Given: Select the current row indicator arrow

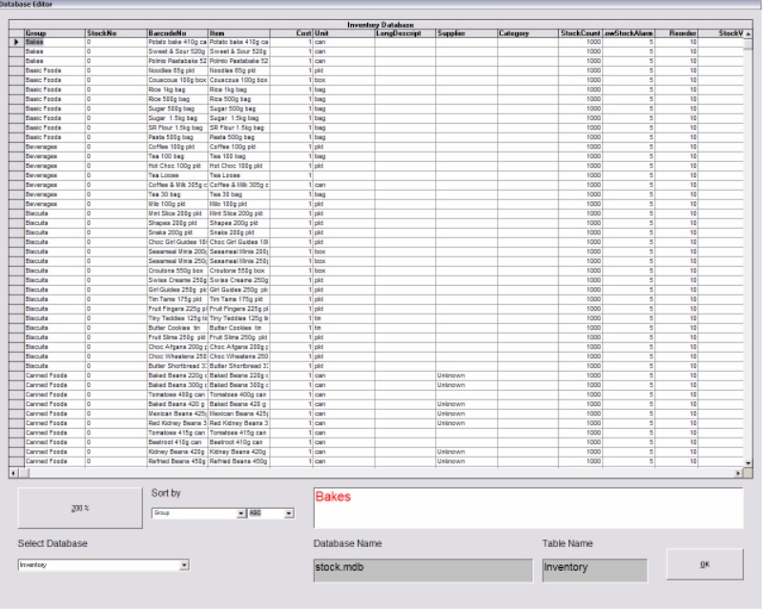Looking at the screenshot, I should (x=16, y=42).
